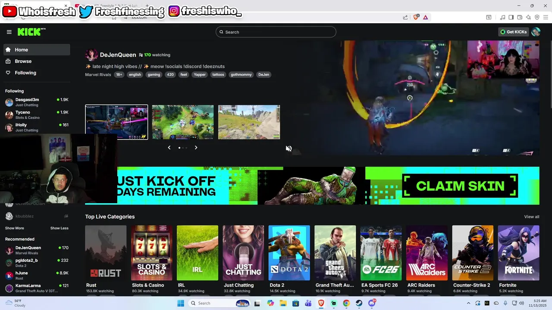Click the tab search icon in toolbar
Image resolution: width=552 pixels, height=310 pixels.
coord(489,17)
